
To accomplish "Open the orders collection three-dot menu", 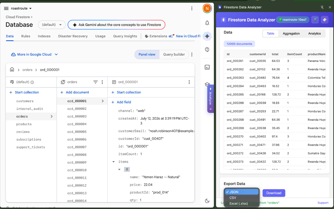I will point(102,82).
